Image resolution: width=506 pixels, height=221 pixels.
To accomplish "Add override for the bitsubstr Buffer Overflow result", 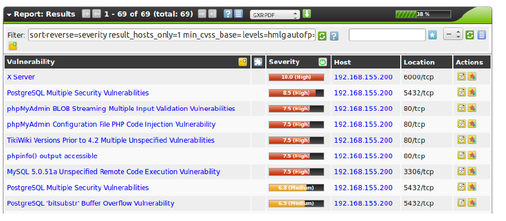I will tap(472, 203).
